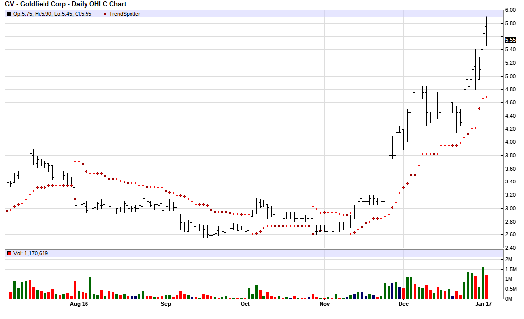Viewport: 524px width, 319px height.
Task: Click the 3.80 price axis label
Action: (510, 155)
